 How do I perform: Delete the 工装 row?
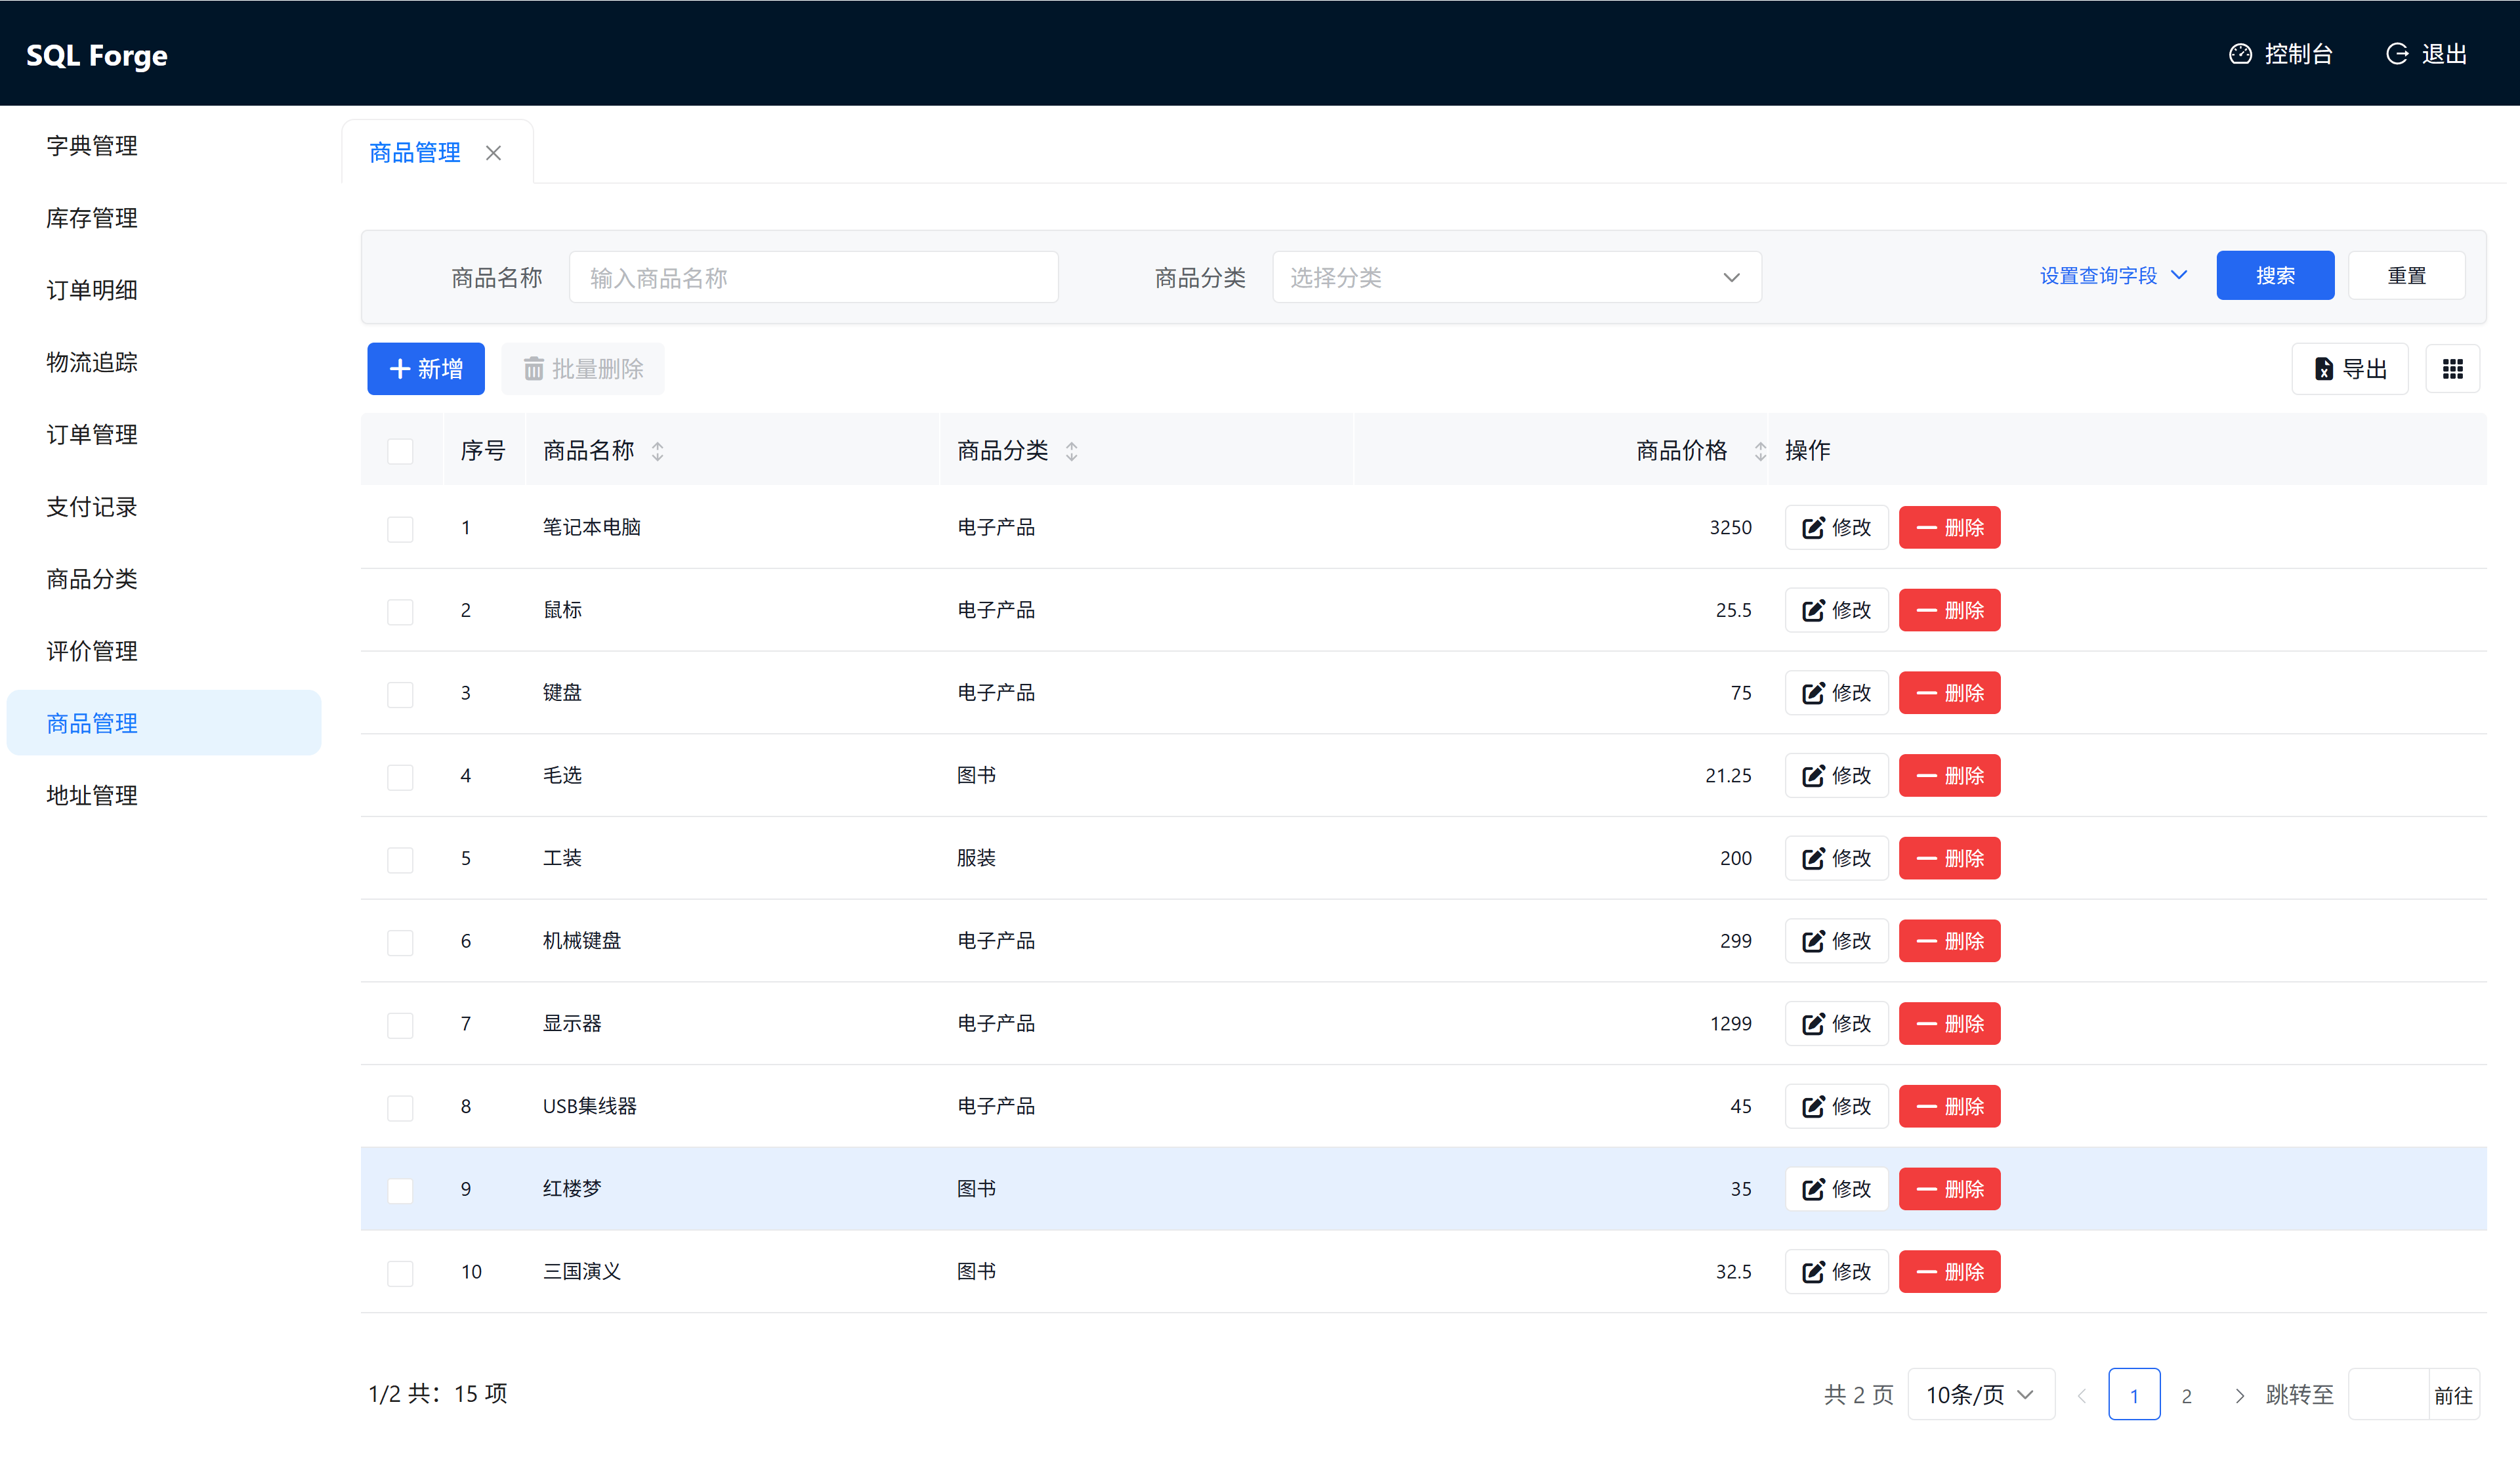[1949, 858]
